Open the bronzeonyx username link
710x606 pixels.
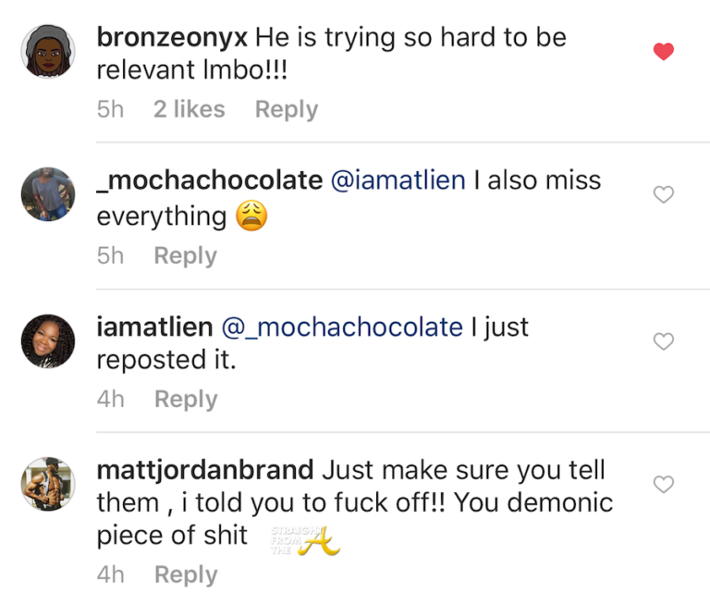click(x=172, y=38)
